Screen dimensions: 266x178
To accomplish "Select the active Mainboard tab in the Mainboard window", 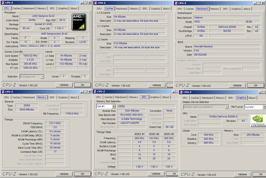I will coord(202,9).
